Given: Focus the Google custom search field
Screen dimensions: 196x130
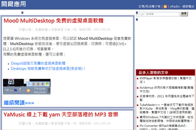Looking at the screenshot, I should pyautogui.click(x=158, y=14).
